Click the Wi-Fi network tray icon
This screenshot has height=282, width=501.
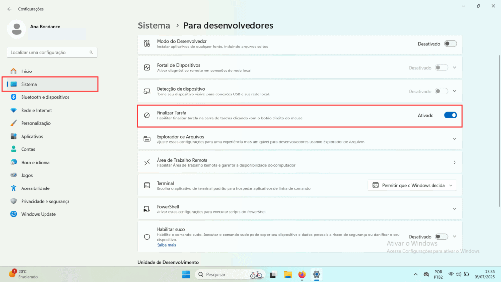pos(451,274)
